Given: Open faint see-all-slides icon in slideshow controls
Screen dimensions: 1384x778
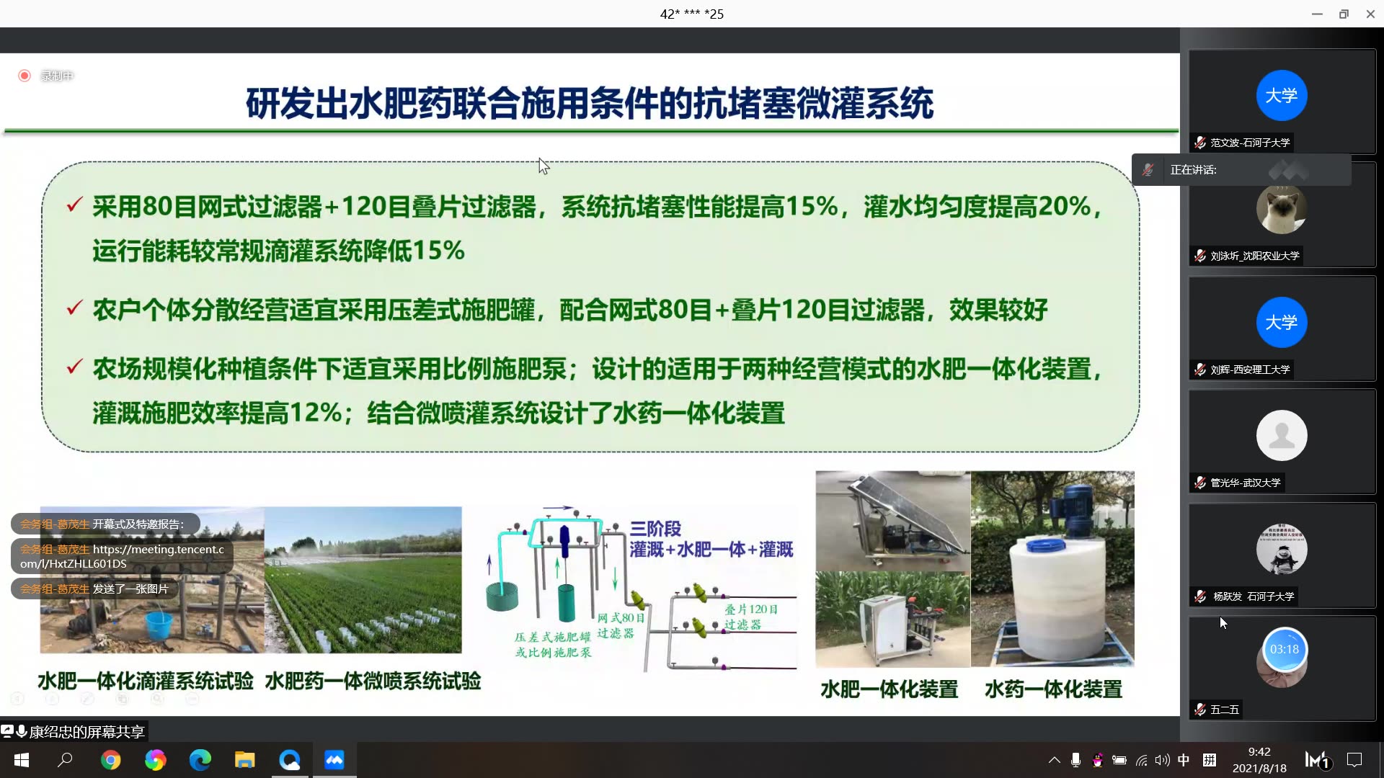Looking at the screenshot, I should pyautogui.click(x=122, y=699).
